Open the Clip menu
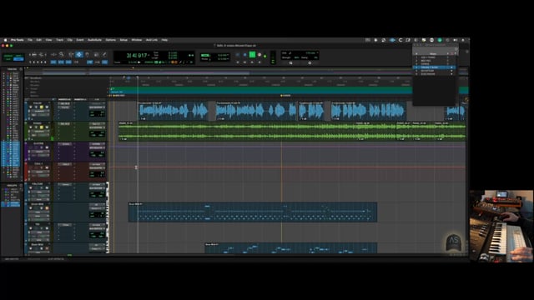534x300 pixels. 70,40
